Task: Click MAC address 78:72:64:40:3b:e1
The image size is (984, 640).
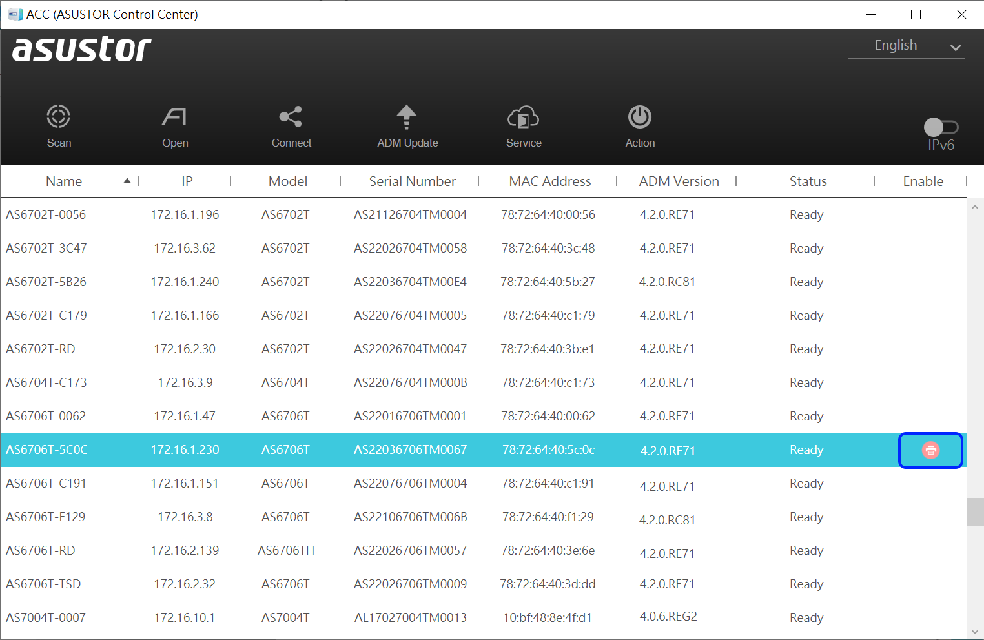Action: coord(548,349)
